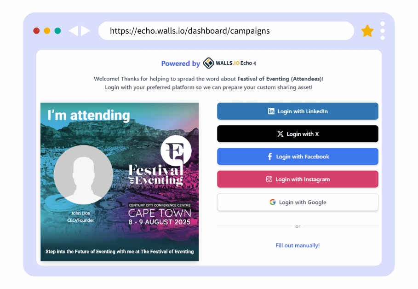The image size is (418, 289).
Task: Click the Google G icon
Action: coord(272,202)
